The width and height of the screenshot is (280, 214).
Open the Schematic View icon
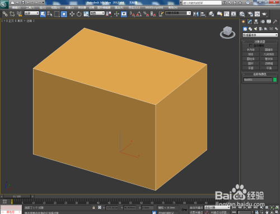(x=234, y=14)
